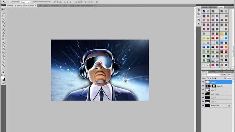Hide Layer 7 with its eye icon
Viewport: 235px width, 132px height.
click(203, 82)
